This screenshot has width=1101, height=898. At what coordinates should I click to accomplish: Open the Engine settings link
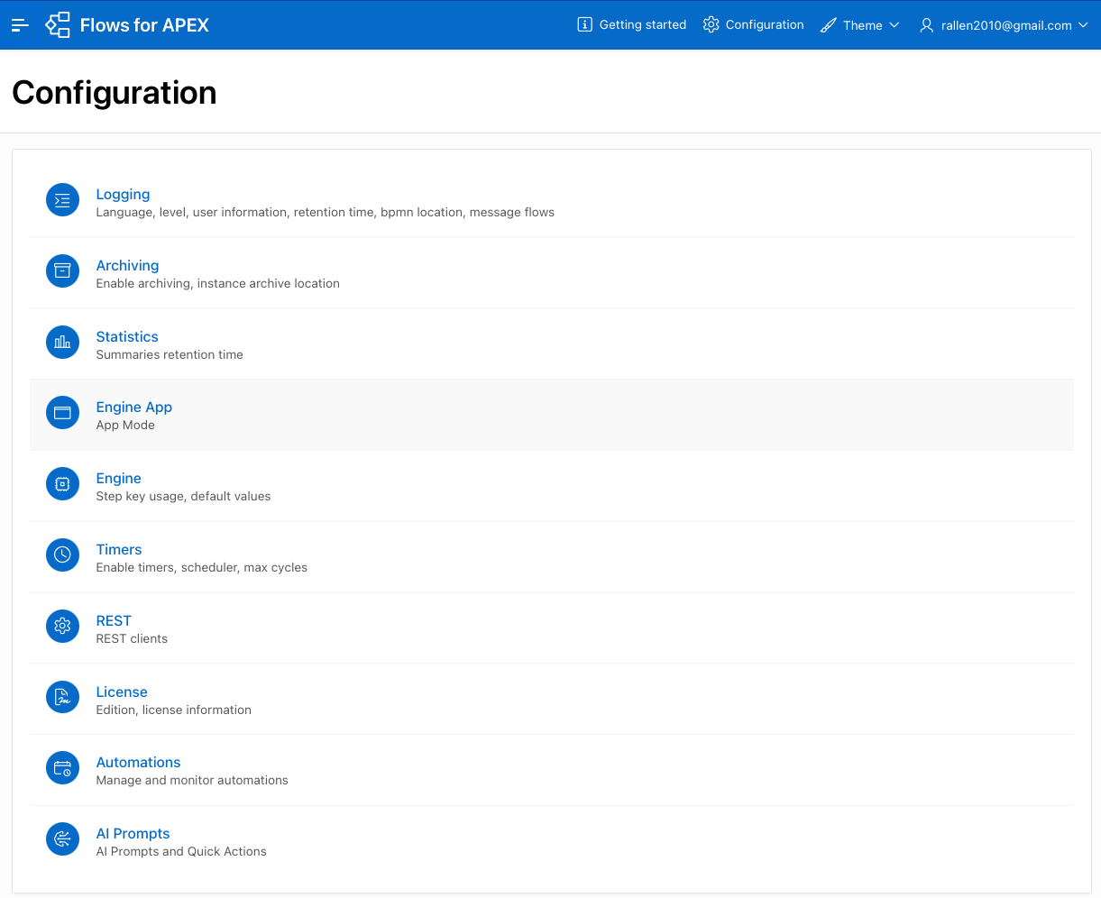click(x=119, y=478)
